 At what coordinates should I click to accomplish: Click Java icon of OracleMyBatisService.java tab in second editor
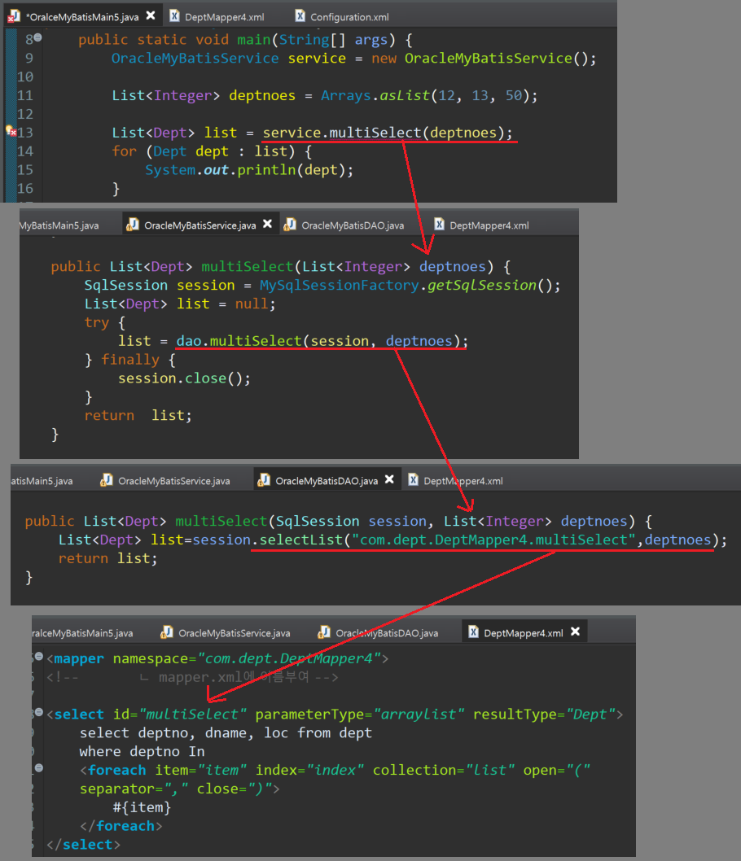133,225
